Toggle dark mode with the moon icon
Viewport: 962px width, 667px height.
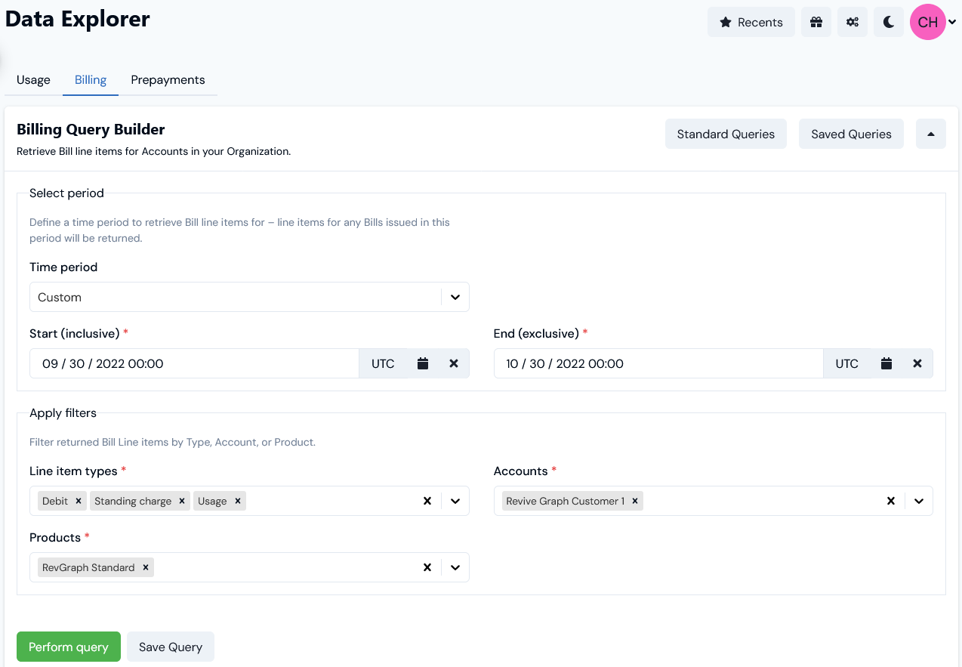pyautogui.click(x=888, y=22)
